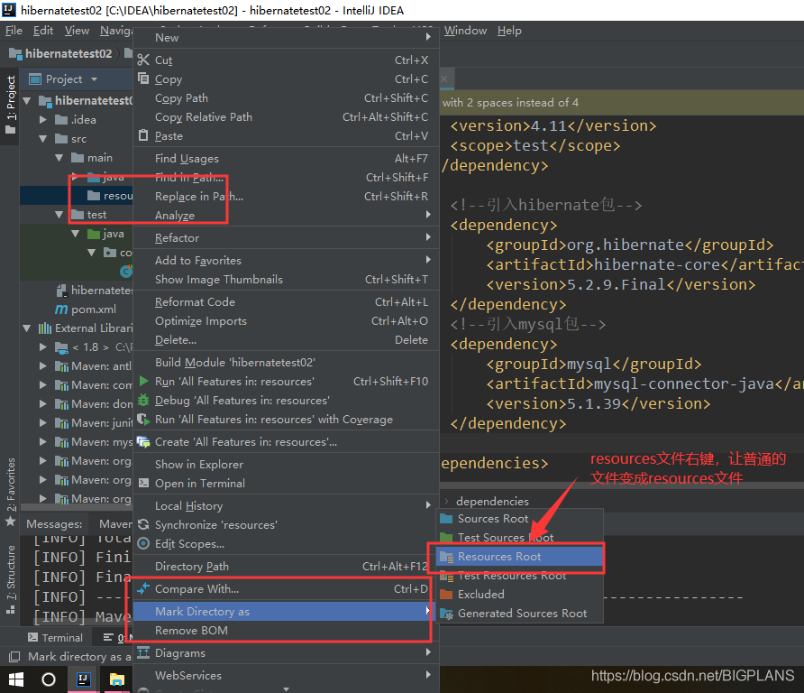Screen dimensions: 804x693
Task: Click the Generated Sources Root icon
Action: tap(446, 614)
